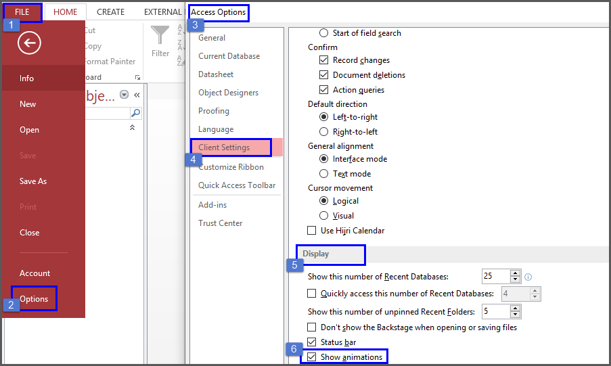611x366 pixels.
Task: Click the navigation pane search magnifier icon
Action: coord(135,113)
